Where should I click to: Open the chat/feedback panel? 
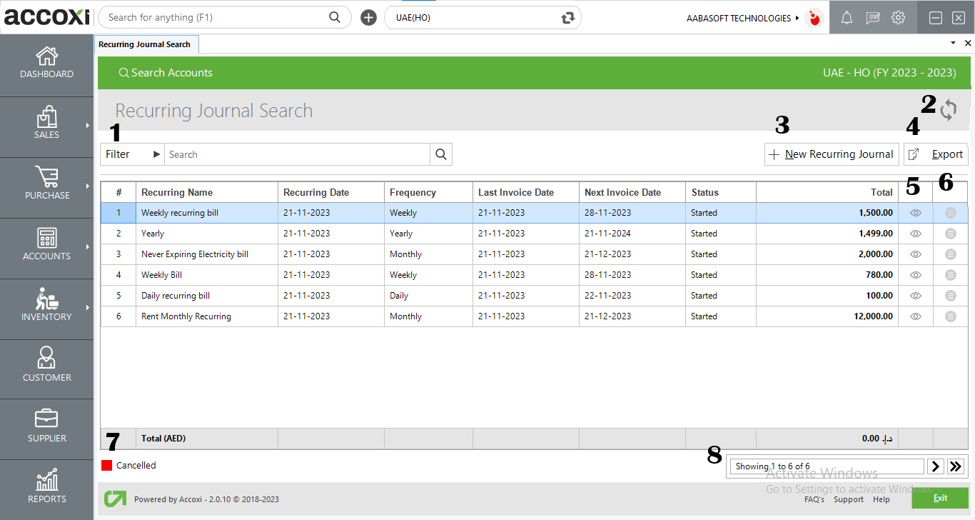872,17
